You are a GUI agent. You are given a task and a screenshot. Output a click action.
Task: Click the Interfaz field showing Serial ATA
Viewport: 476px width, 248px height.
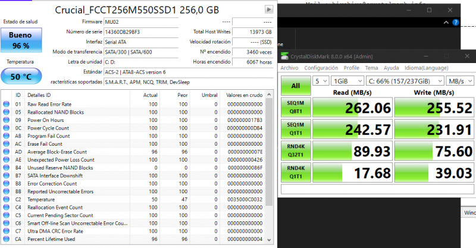click(x=141, y=42)
